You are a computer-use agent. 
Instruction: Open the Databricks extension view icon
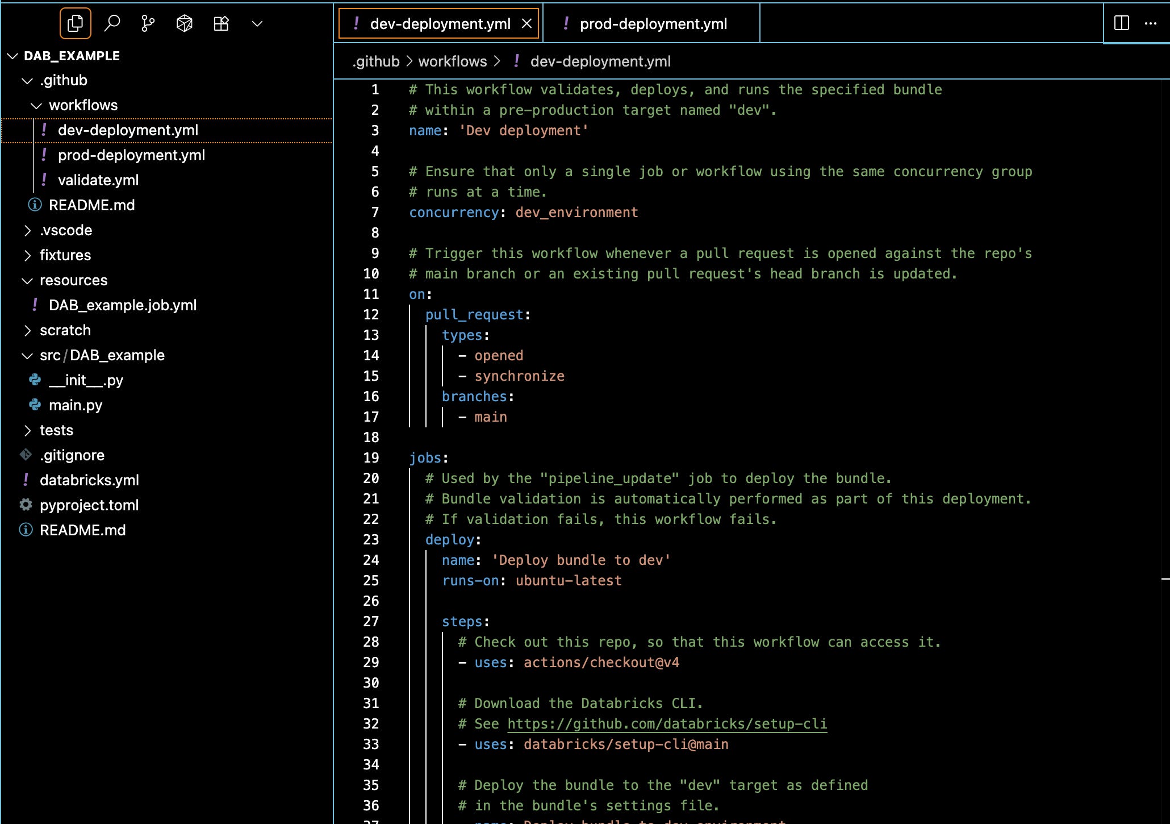pyautogui.click(x=185, y=23)
